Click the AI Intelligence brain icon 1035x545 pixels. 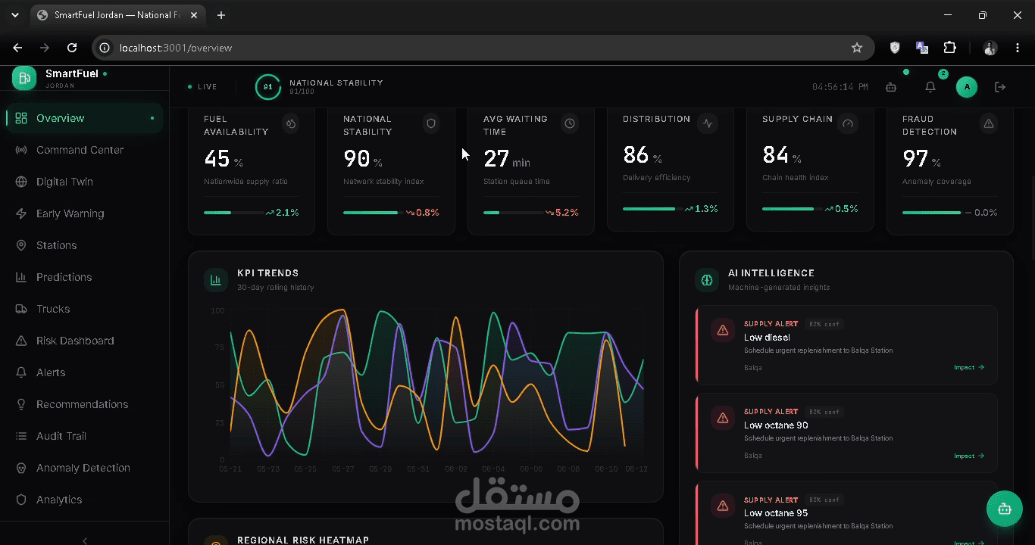click(707, 280)
